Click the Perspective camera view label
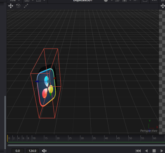This screenshot has height=153, width=165. point(149,131)
